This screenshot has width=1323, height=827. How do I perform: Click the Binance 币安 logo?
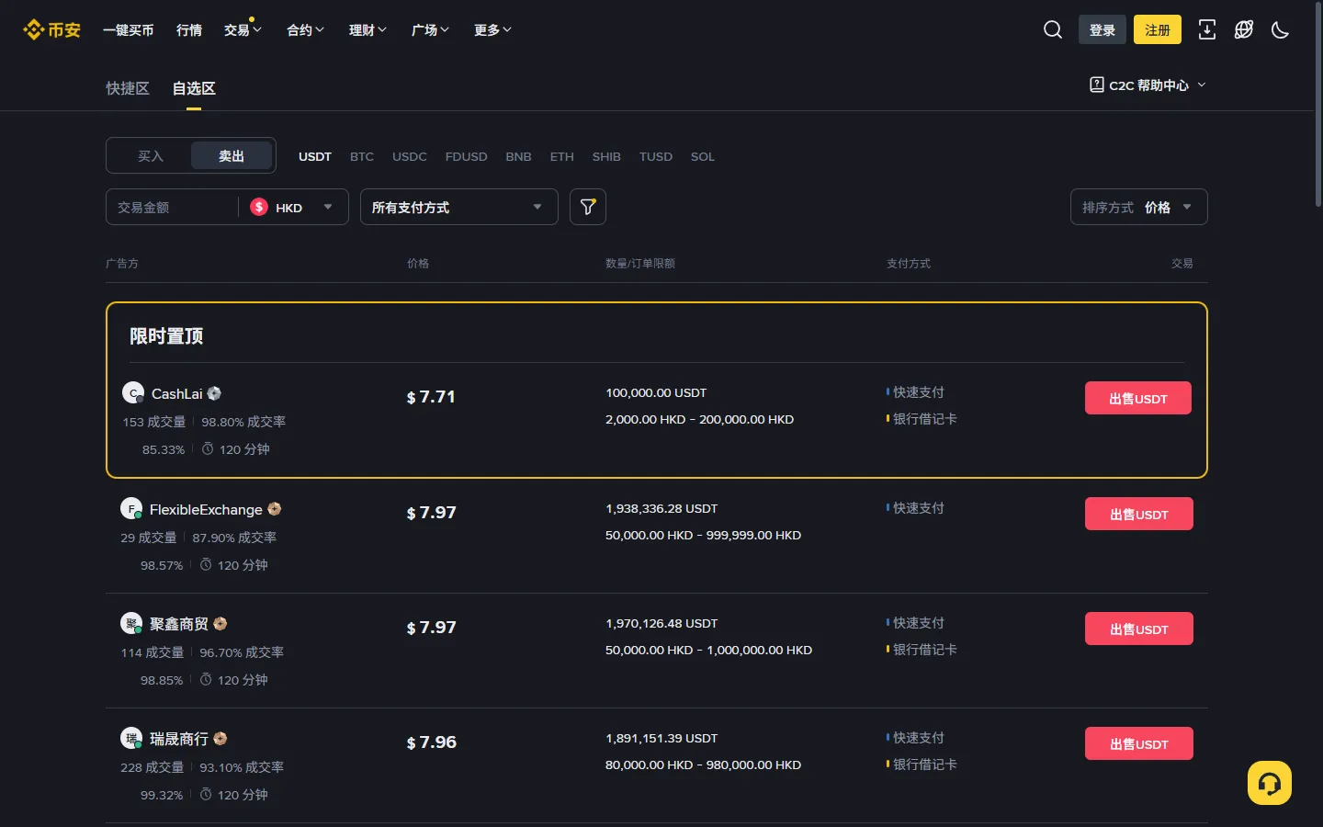[51, 30]
